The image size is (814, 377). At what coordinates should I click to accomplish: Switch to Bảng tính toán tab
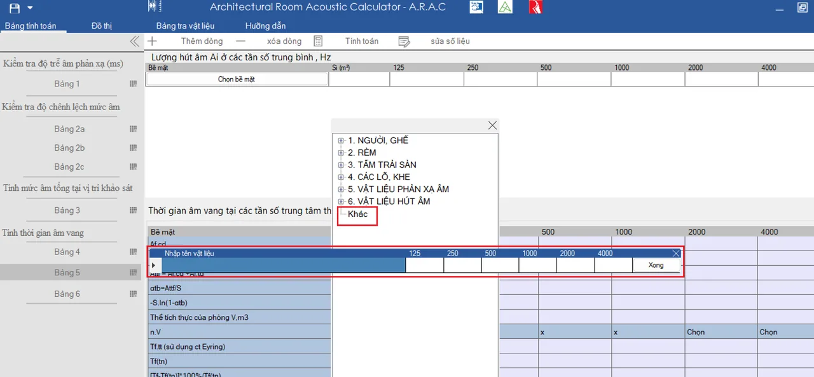click(x=31, y=26)
